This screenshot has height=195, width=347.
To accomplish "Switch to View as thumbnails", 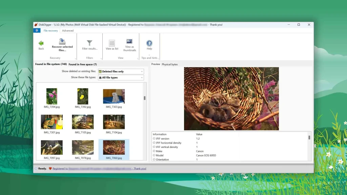I will [x=129, y=42].
